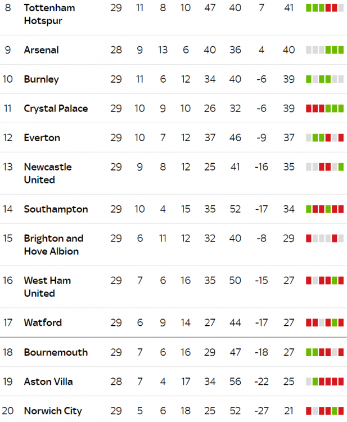Open the Tottenham Hotspur team link
347x422 pixels.
49,14
